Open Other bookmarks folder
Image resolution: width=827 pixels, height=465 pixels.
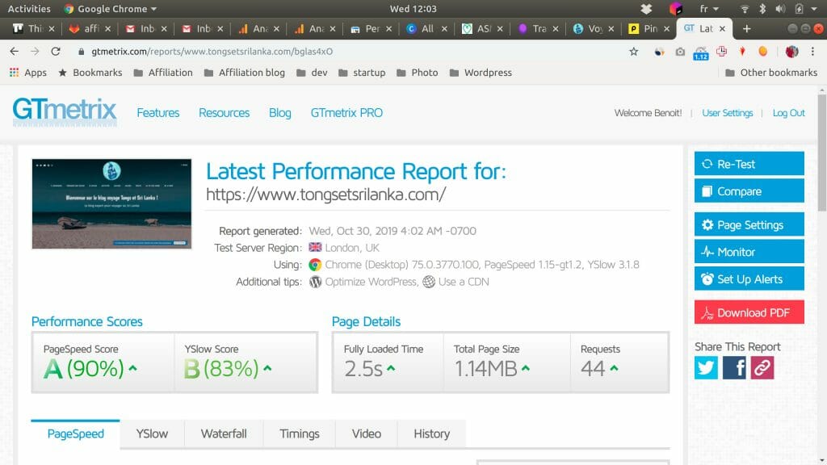click(771, 73)
